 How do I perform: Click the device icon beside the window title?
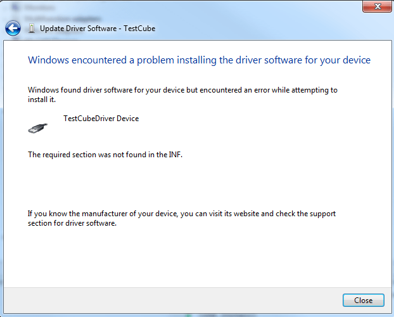(x=32, y=29)
